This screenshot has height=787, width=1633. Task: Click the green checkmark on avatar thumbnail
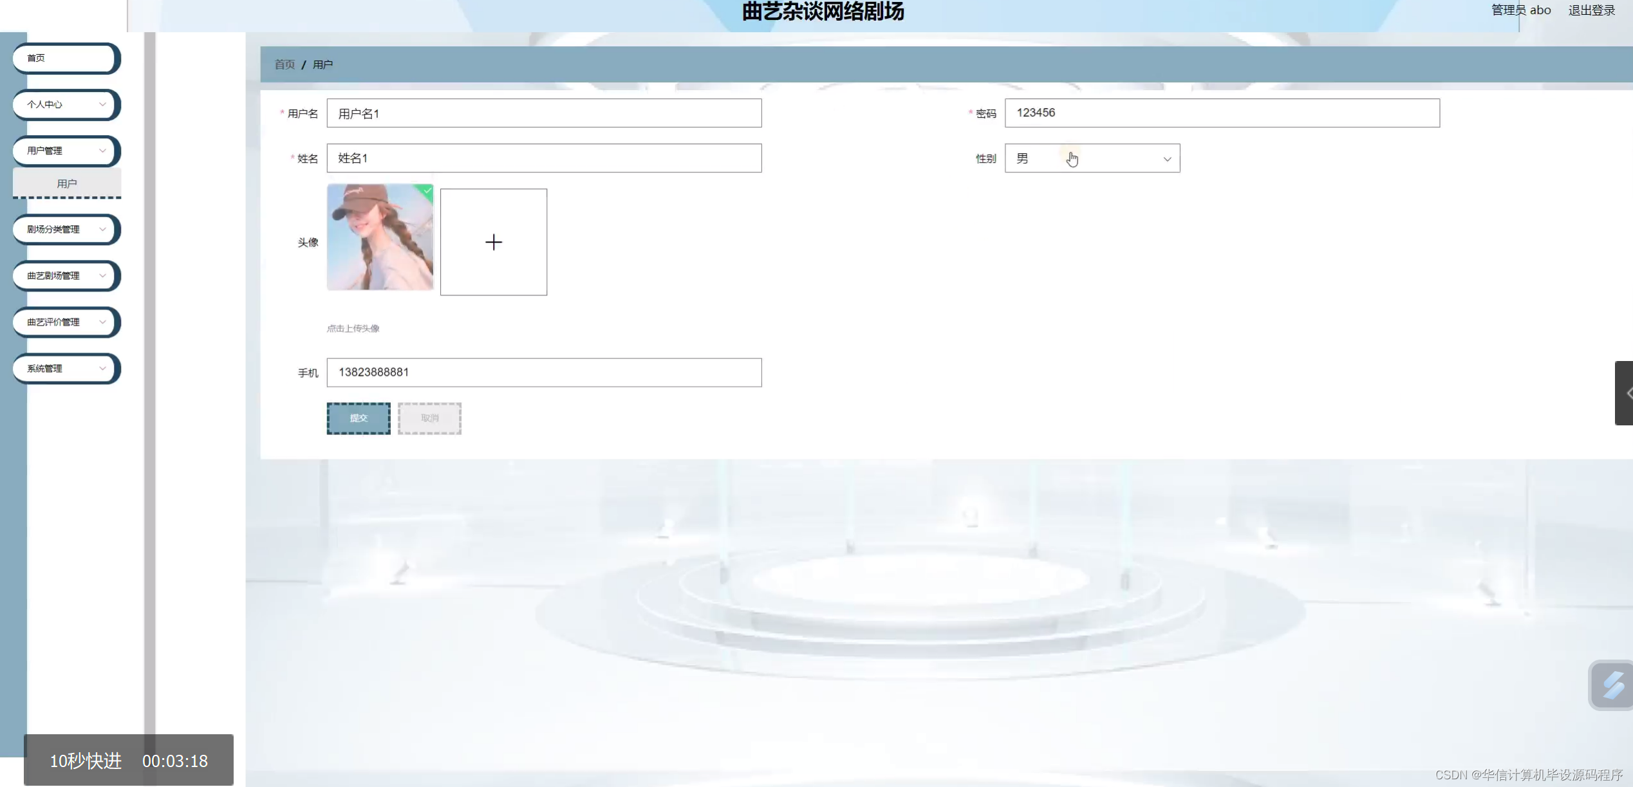427,190
